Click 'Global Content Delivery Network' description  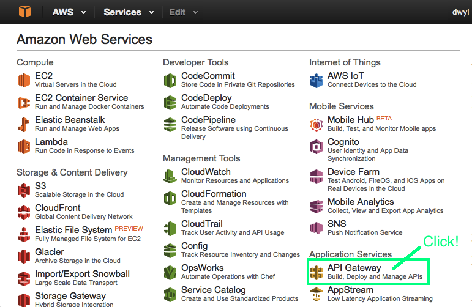point(84,216)
